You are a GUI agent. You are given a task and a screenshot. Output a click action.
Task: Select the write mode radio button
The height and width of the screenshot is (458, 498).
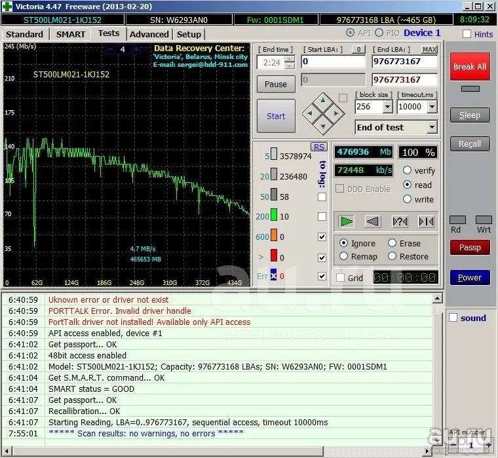click(407, 199)
